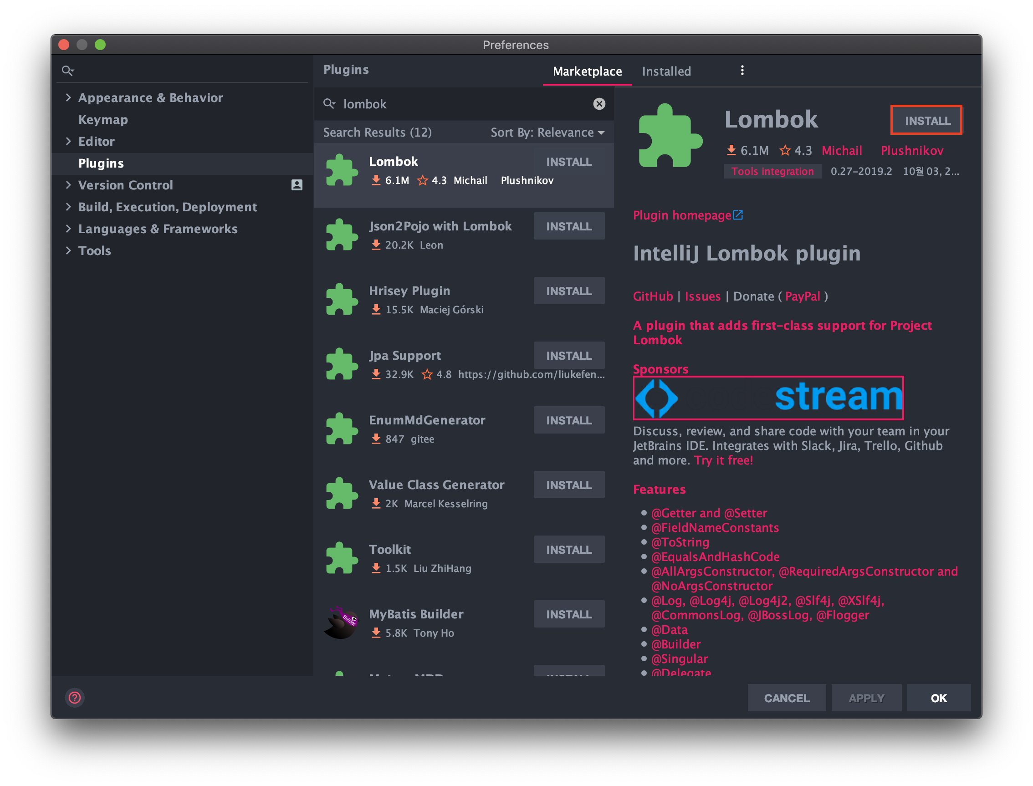
Task: Click the help question mark icon
Action: click(x=75, y=698)
